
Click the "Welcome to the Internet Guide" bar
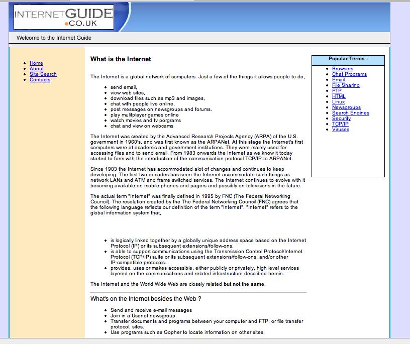coord(54,38)
